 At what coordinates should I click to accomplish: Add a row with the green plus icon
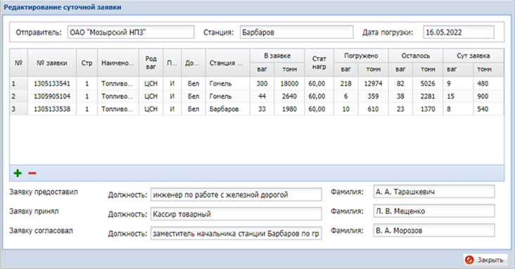coord(18,173)
